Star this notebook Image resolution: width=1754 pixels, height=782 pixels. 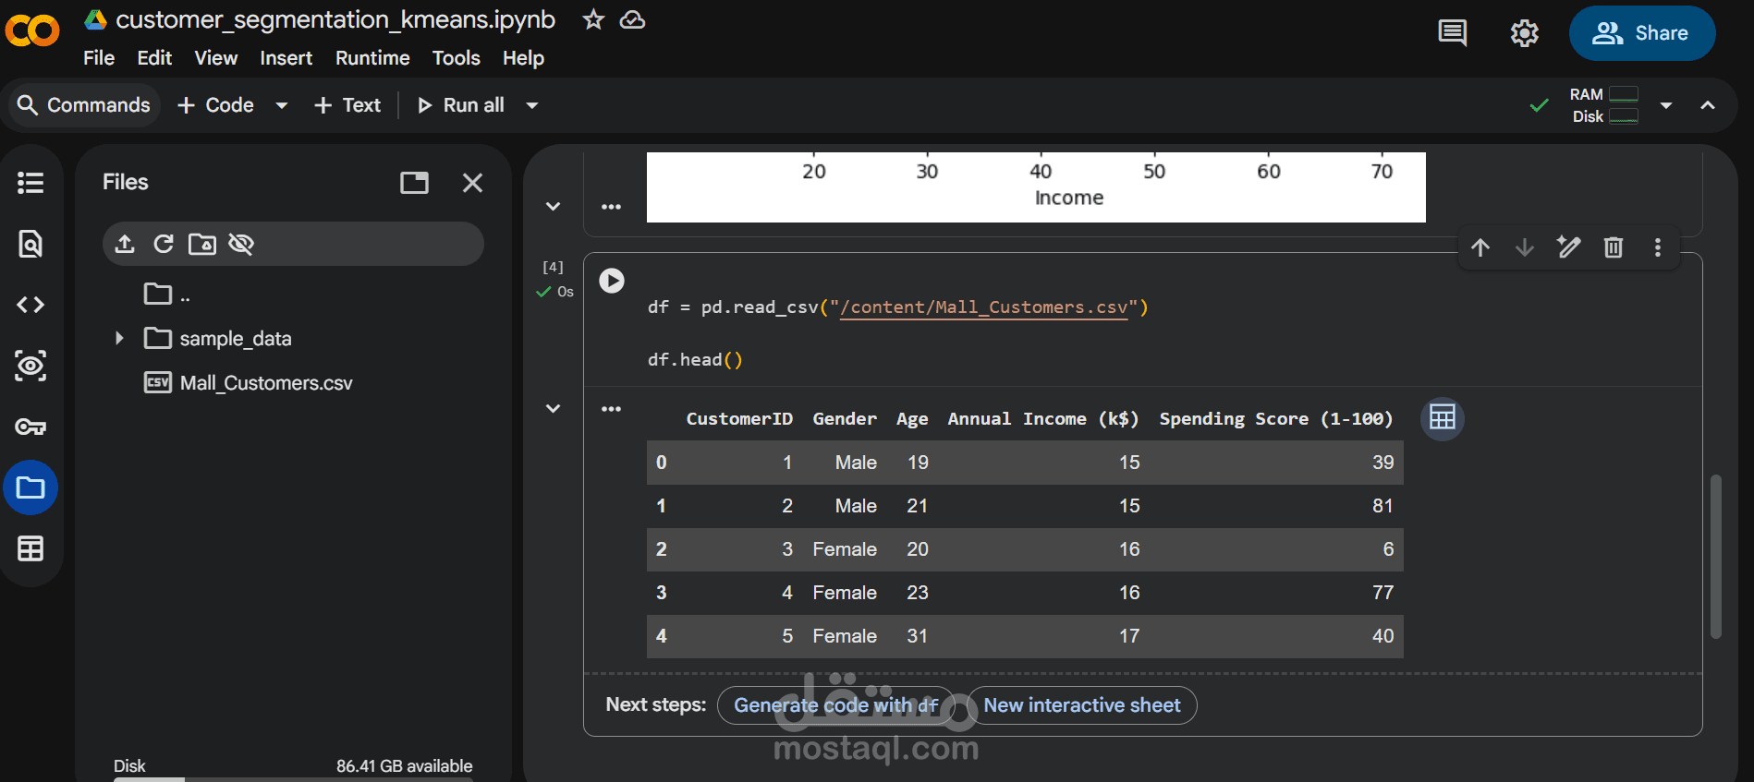coord(593,19)
